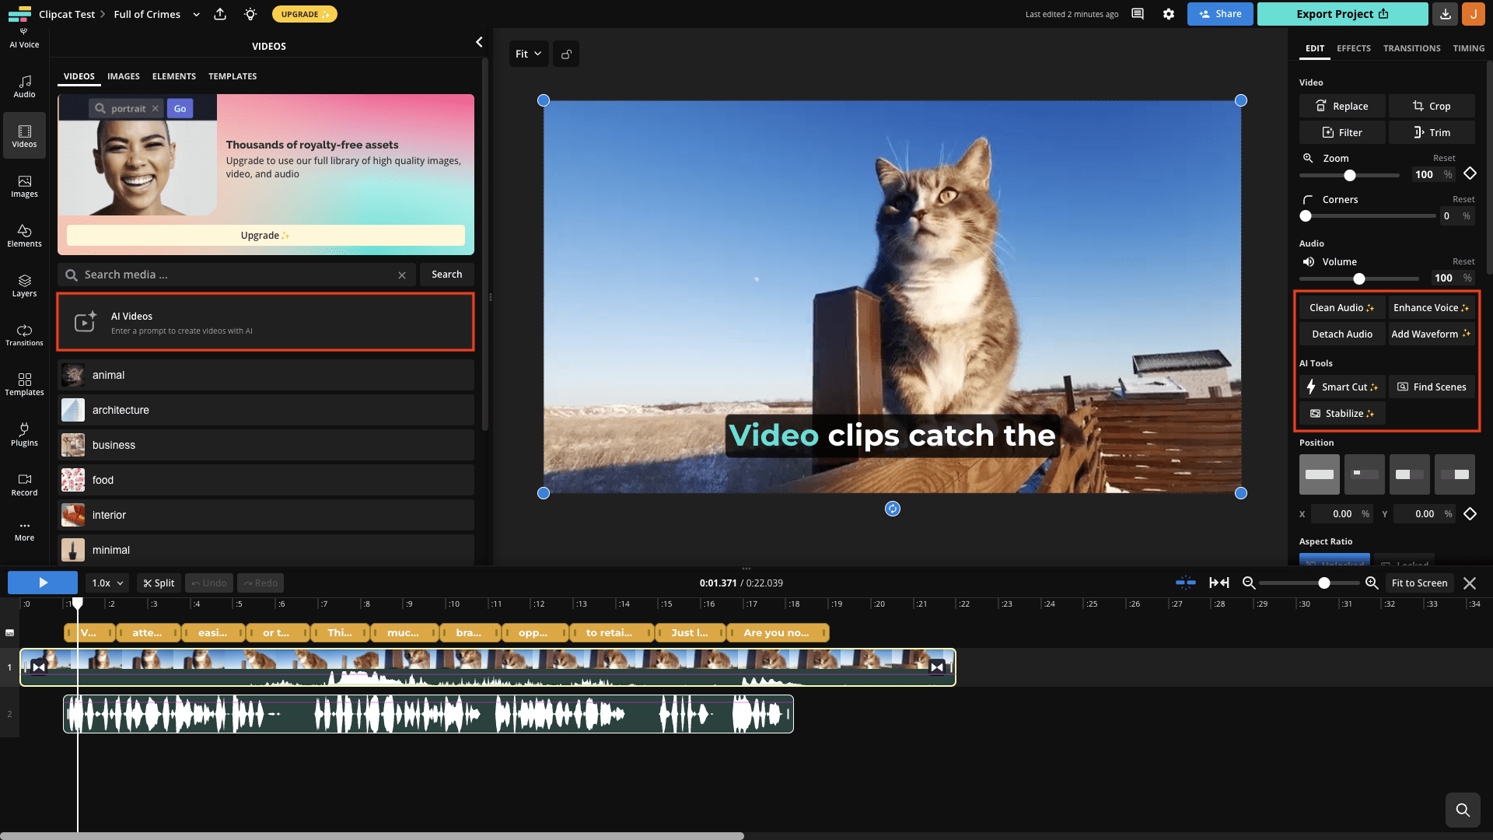Click the Zoom slider handle
This screenshot has height=840, width=1493.
click(x=1350, y=175)
